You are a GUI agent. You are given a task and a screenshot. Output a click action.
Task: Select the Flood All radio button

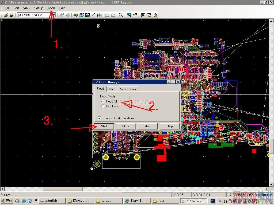(x=103, y=101)
